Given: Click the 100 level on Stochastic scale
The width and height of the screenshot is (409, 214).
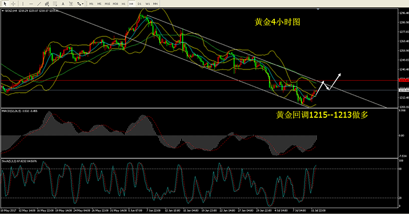Looking at the screenshot, I should [401, 160].
